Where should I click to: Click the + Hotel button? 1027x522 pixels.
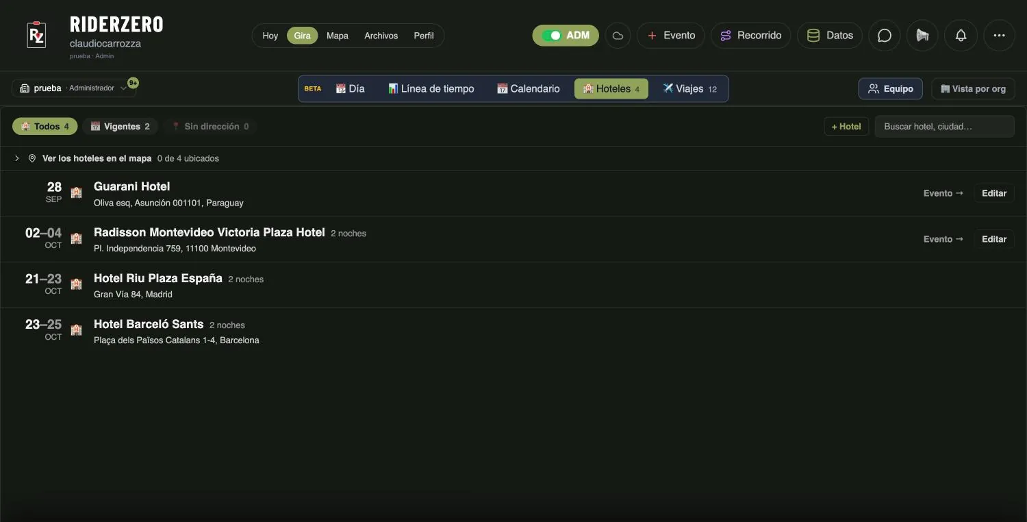coord(846,127)
